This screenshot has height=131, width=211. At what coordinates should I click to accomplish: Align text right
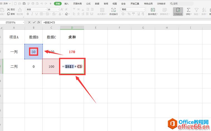83,14
